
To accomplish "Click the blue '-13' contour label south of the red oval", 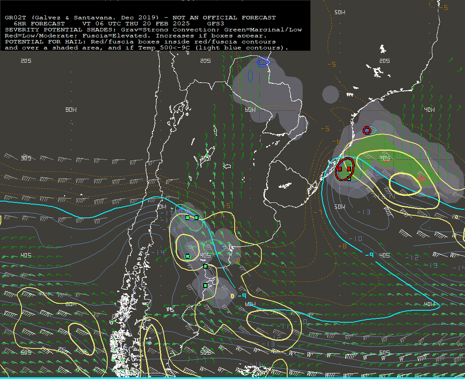I will [363, 212].
